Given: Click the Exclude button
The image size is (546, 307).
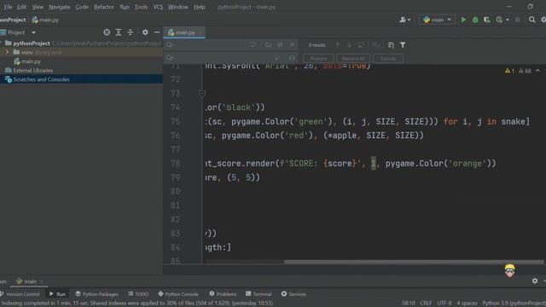Looking at the screenshot, I should point(388,59).
